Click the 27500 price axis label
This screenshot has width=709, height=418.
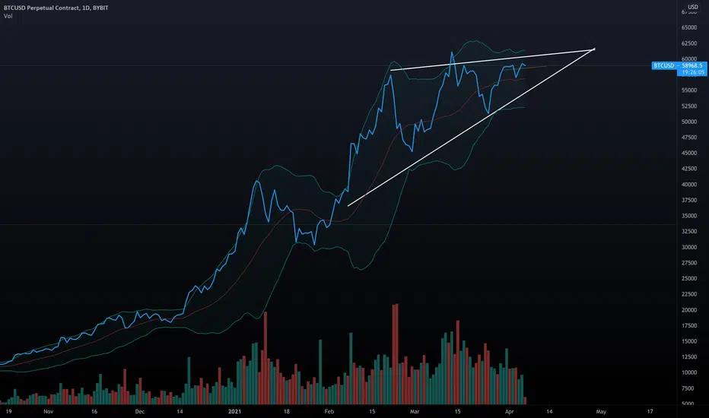[x=689, y=263]
